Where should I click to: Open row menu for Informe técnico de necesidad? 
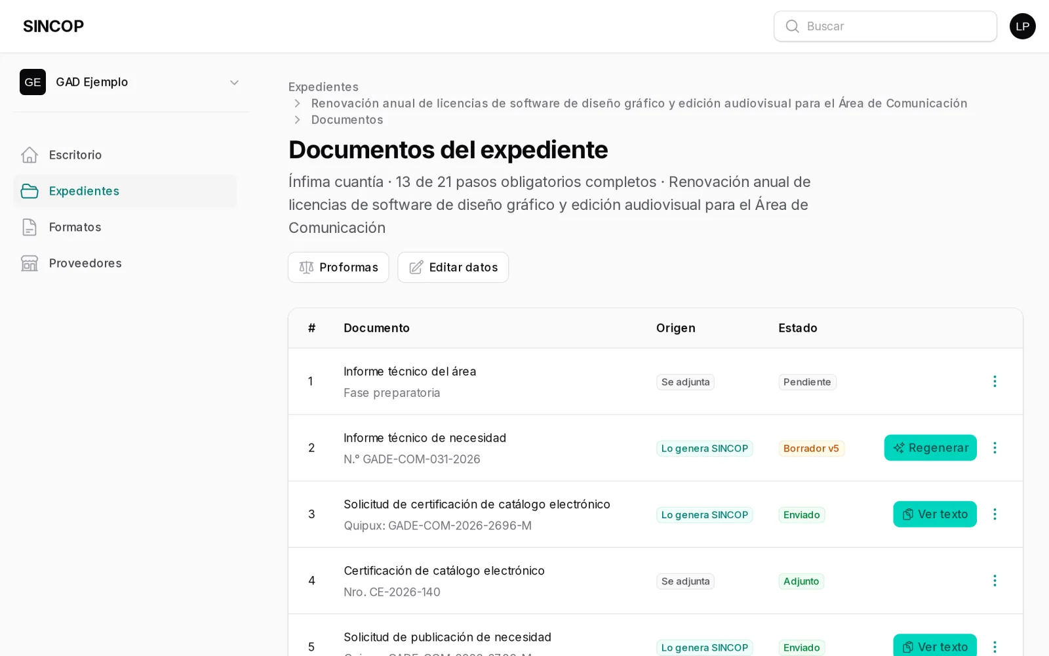[995, 447]
